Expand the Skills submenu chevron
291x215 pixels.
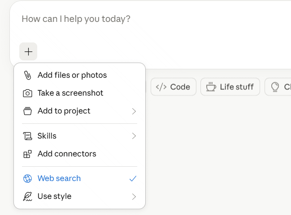click(134, 136)
